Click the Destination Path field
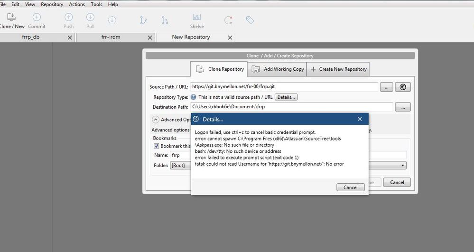This screenshot has width=474, height=252. tap(291, 107)
